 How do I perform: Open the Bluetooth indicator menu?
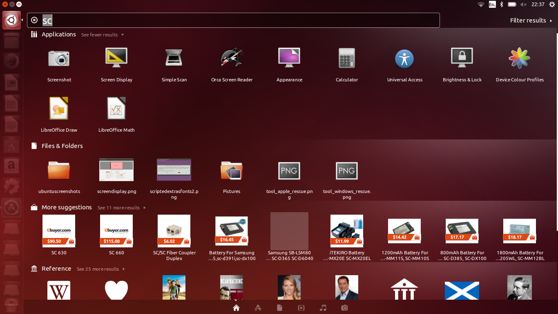pyautogui.click(x=502, y=4)
